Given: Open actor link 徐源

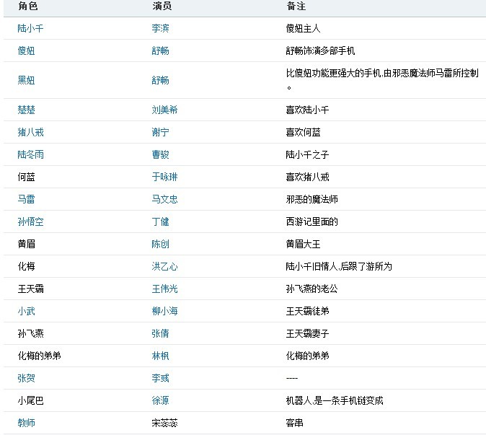Looking at the screenshot, I should [160, 400].
